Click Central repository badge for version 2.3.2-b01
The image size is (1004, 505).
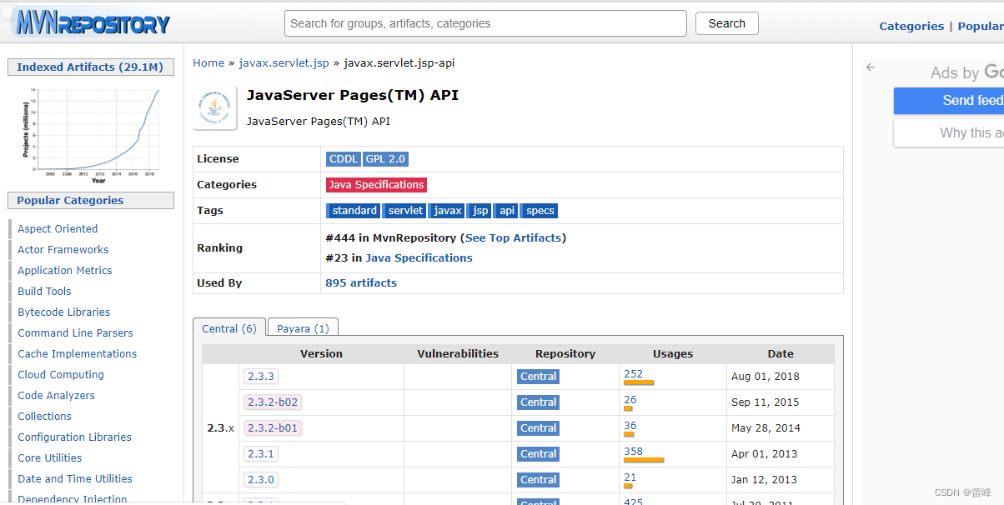tap(539, 428)
